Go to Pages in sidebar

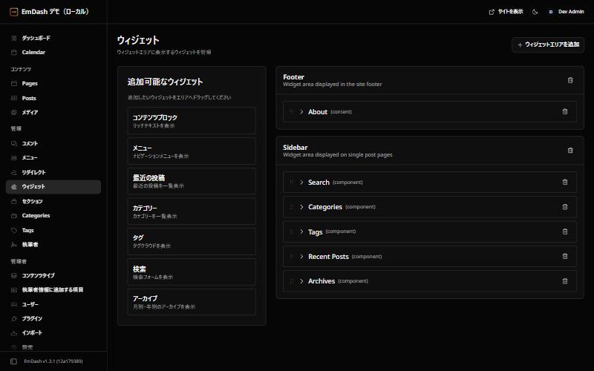tap(53, 83)
